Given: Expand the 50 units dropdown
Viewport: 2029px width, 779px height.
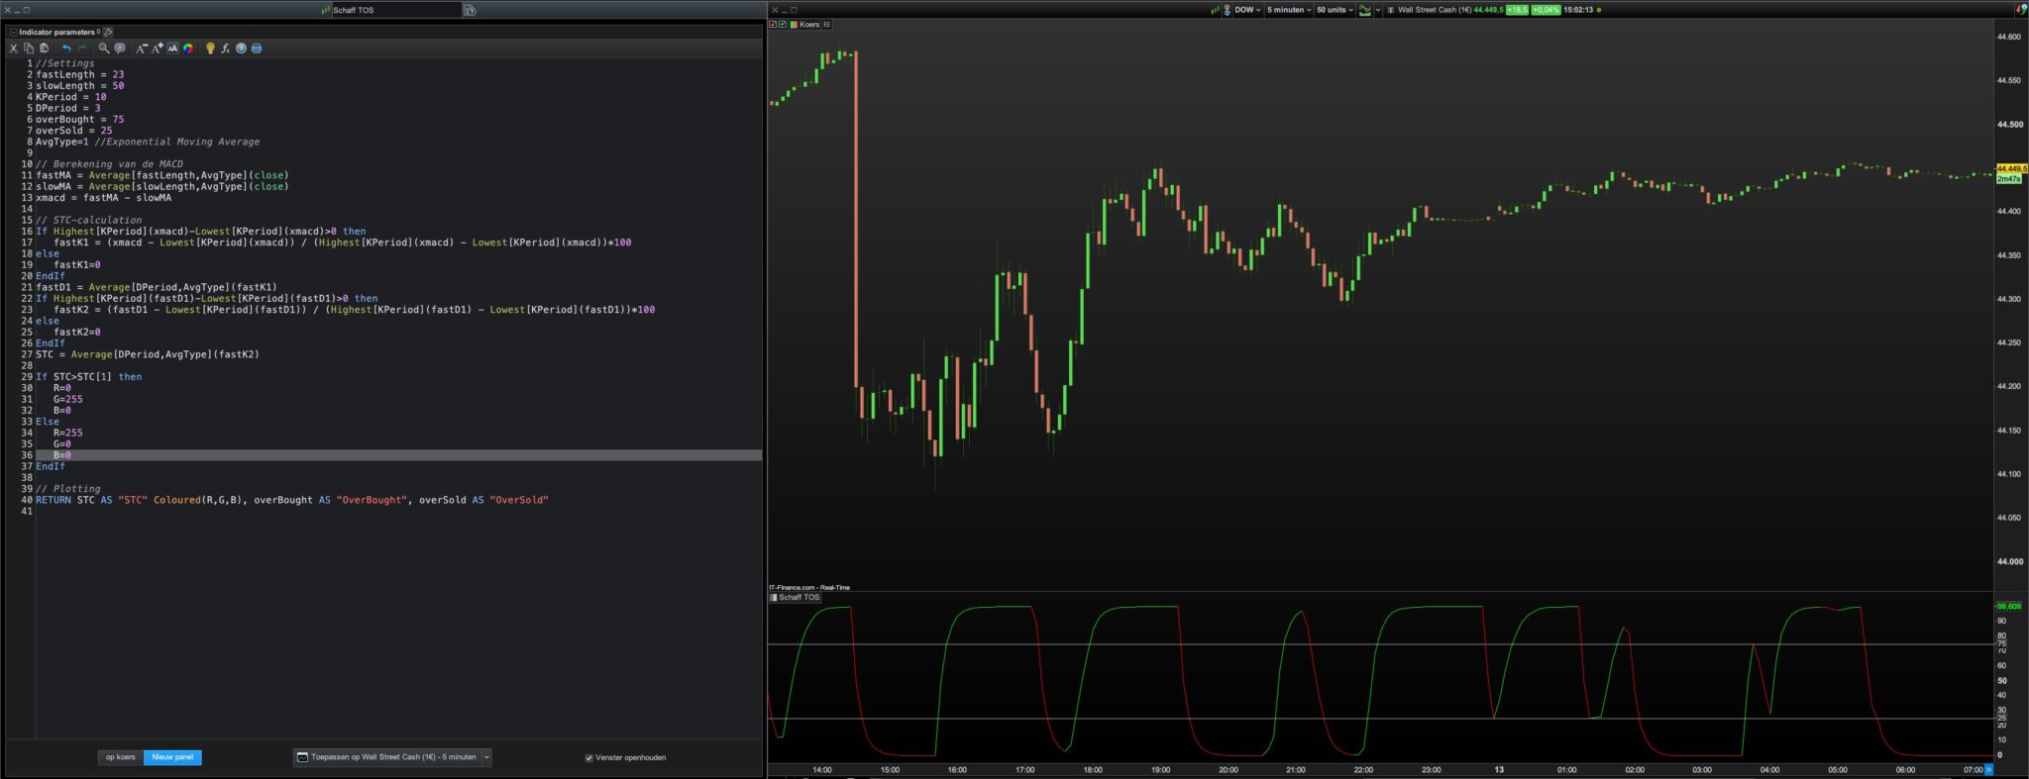Looking at the screenshot, I should pyautogui.click(x=1335, y=10).
